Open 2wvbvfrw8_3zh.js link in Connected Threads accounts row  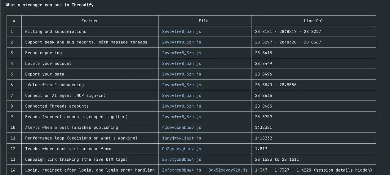coord(182,106)
